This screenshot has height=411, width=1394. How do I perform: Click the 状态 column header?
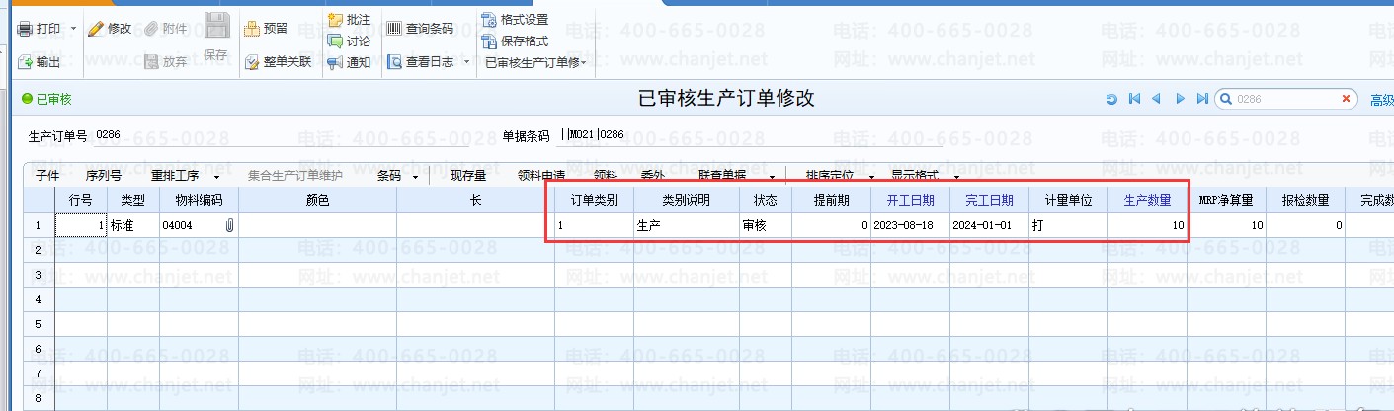pos(766,200)
